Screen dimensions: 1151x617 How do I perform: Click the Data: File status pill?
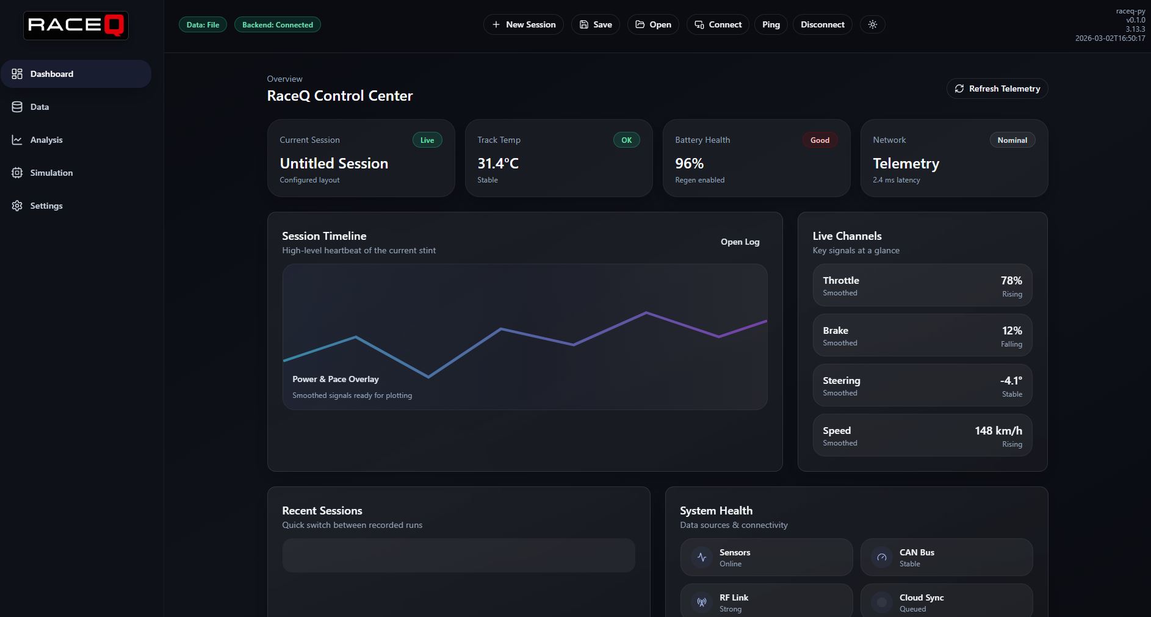[202, 24]
